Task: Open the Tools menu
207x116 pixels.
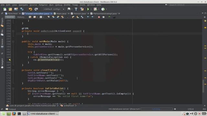Action: click(82, 5)
